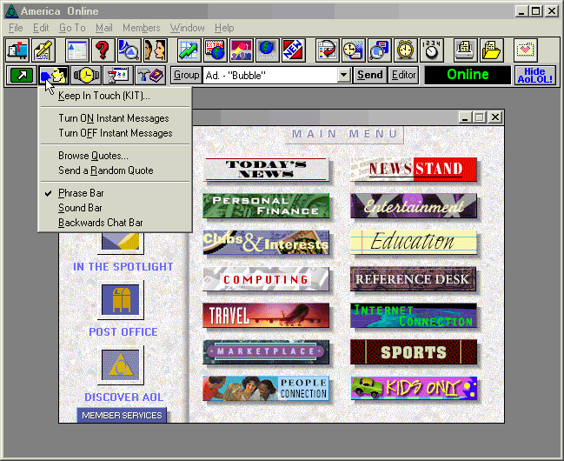Open the Members menu
This screenshot has height=461, width=564.
click(141, 28)
